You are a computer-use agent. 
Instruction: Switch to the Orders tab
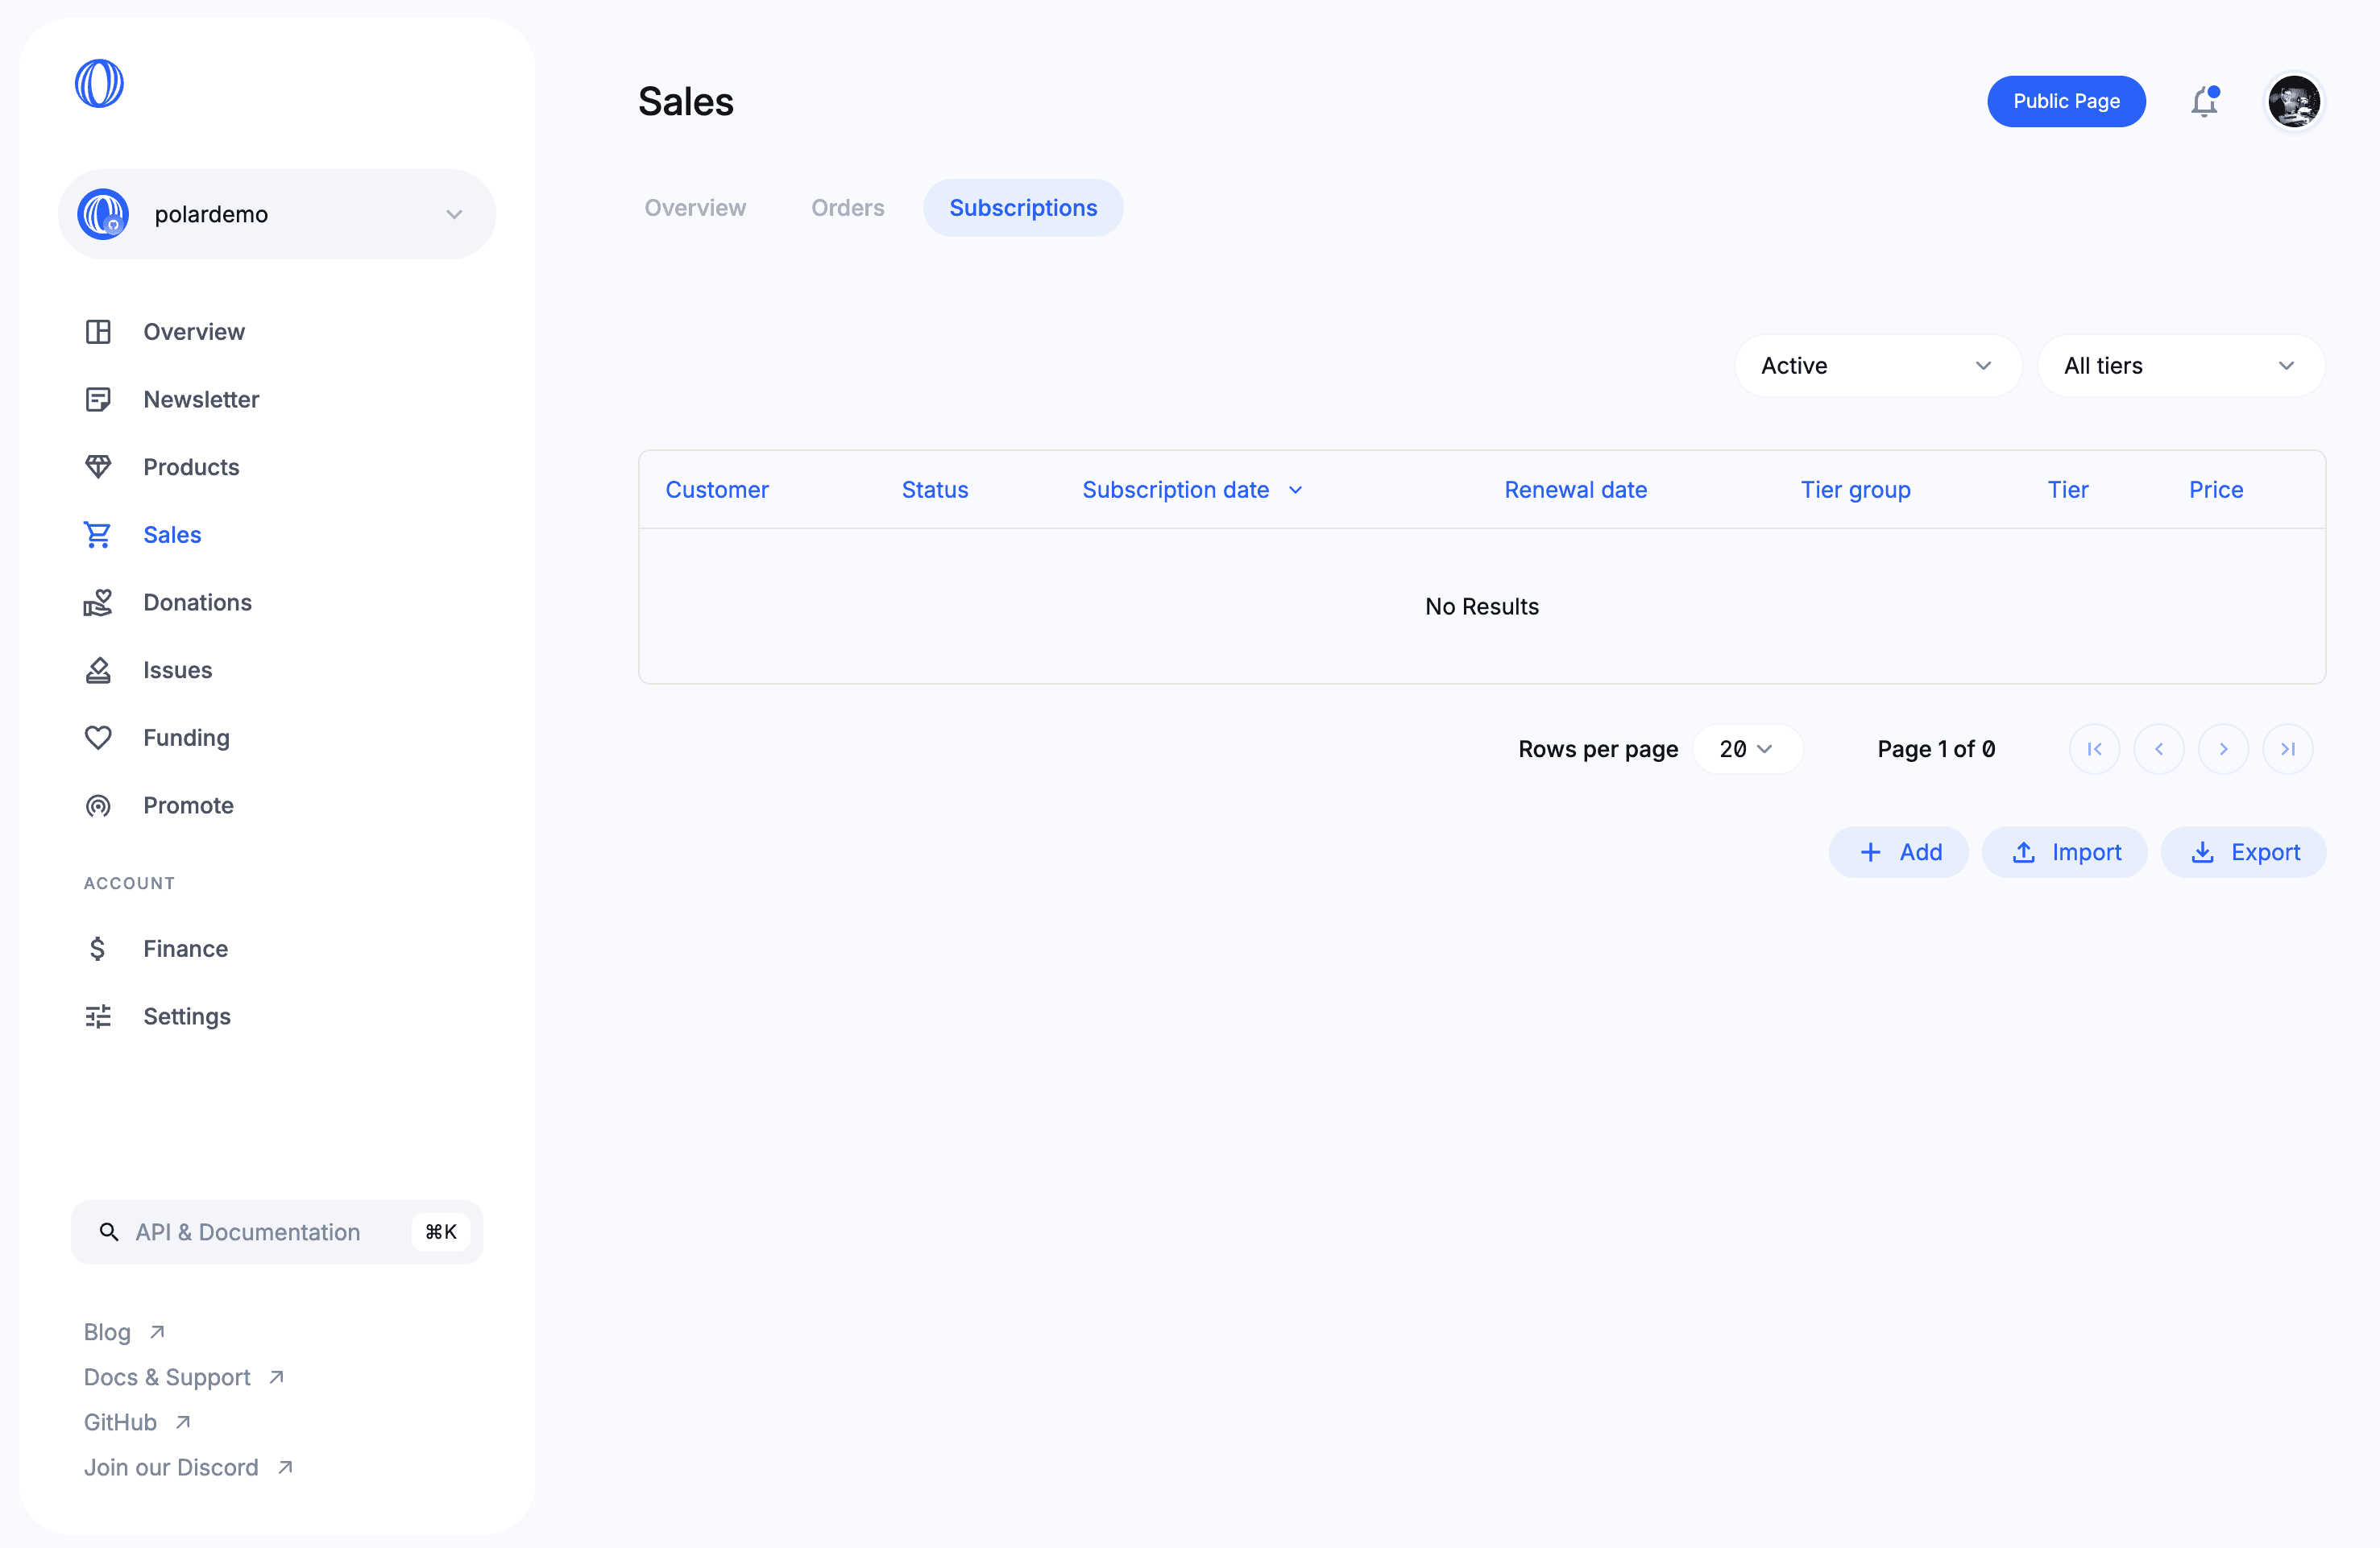pos(847,208)
